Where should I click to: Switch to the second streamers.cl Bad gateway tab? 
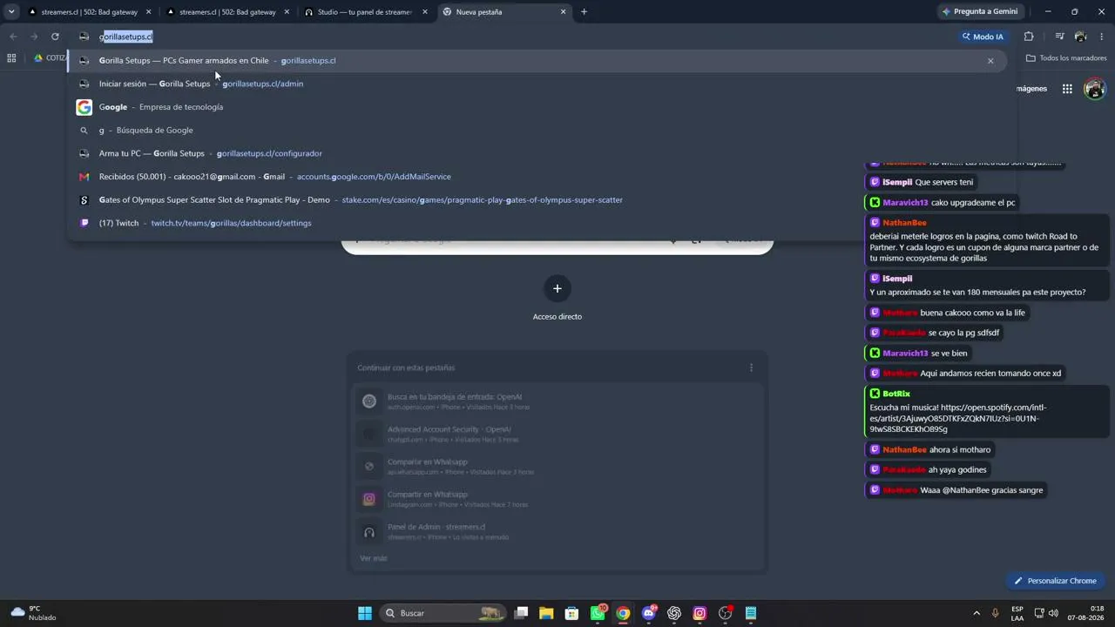[227, 12]
